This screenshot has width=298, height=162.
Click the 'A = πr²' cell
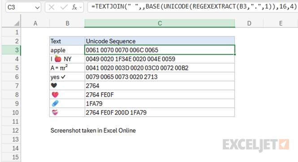[x=67, y=68]
